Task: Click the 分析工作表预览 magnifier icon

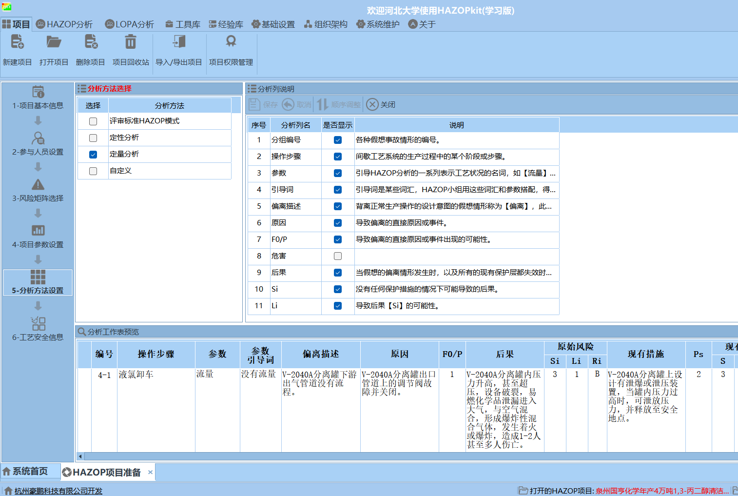Action: [82, 332]
